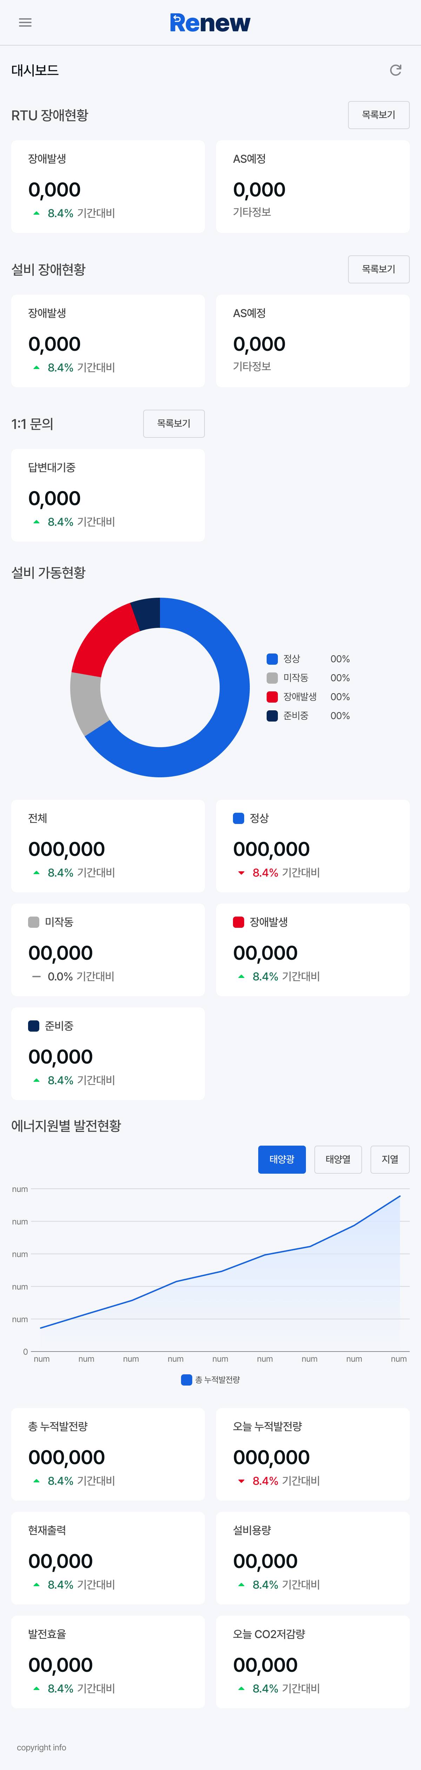Click 준비중 navy legend swatch in donut legend
The height and width of the screenshot is (1770, 421).
click(x=272, y=715)
